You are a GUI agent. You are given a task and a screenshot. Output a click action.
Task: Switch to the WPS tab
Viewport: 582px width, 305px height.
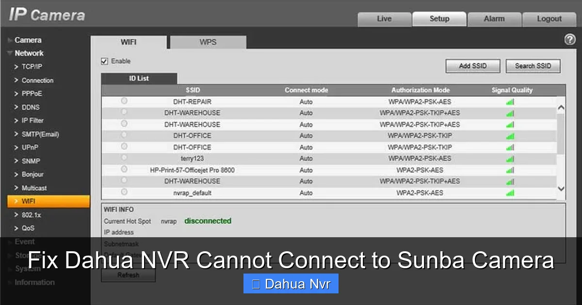coord(208,42)
